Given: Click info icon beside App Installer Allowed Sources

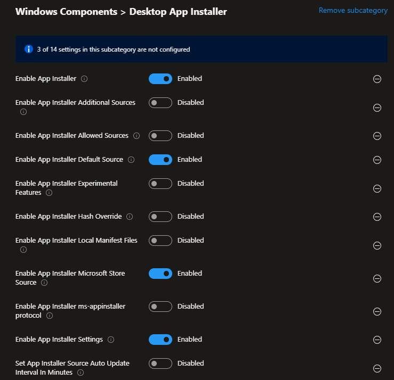Looking at the screenshot, I should 136,136.
